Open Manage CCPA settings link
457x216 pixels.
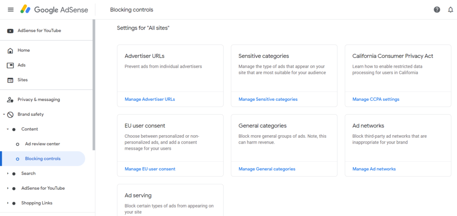click(x=376, y=99)
